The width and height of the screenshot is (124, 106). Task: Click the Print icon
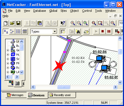click(x=54, y=23)
